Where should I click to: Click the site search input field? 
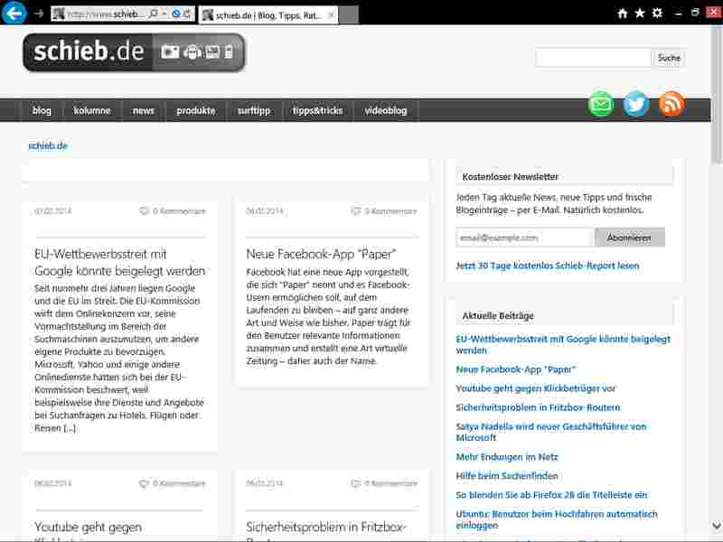(x=594, y=58)
